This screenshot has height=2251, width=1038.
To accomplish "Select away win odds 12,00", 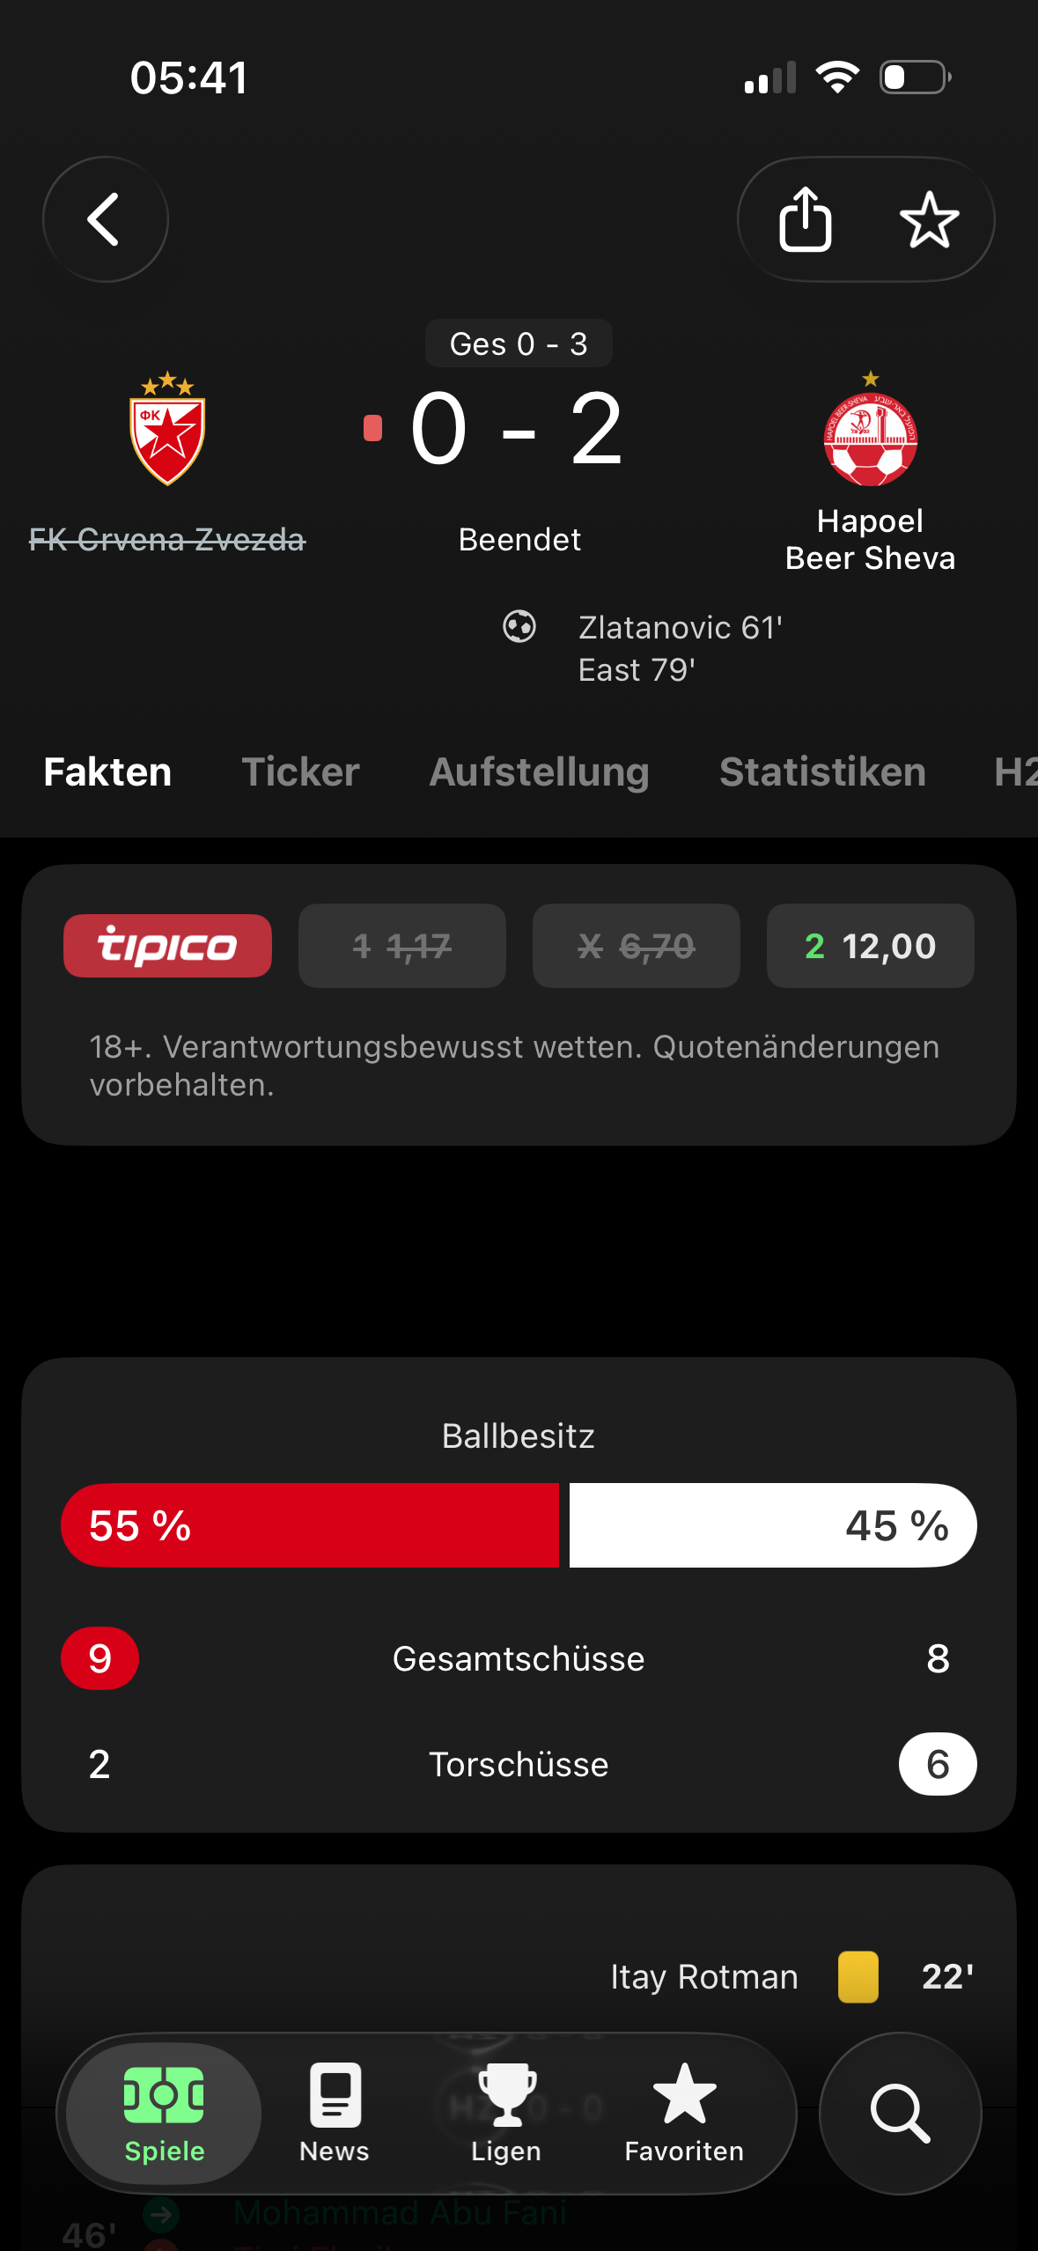I will pyautogui.click(x=870, y=946).
